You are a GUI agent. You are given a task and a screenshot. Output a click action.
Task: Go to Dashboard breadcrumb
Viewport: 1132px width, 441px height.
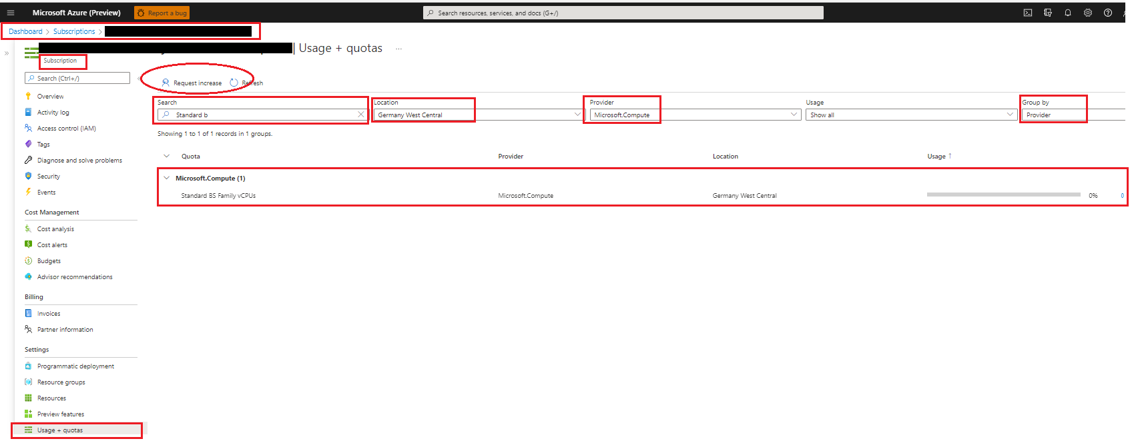click(x=25, y=31)
